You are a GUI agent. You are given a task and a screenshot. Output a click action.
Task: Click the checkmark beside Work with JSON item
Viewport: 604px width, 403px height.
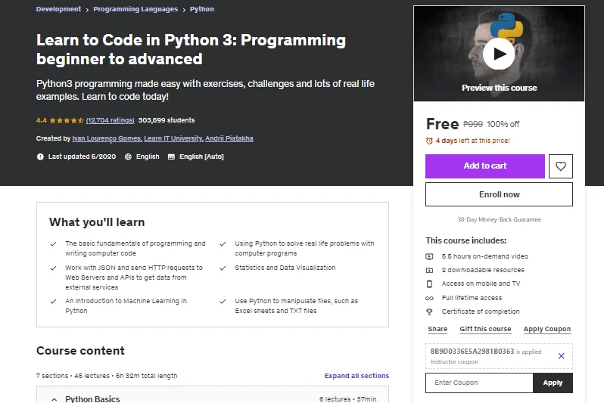tap(53, 268)
